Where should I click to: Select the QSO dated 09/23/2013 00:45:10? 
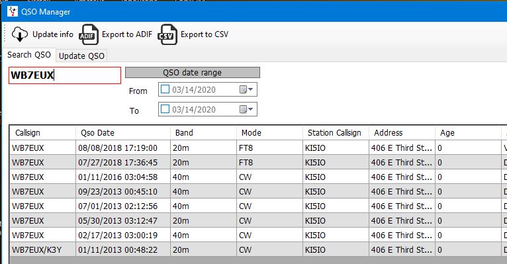tap(258, 191)
